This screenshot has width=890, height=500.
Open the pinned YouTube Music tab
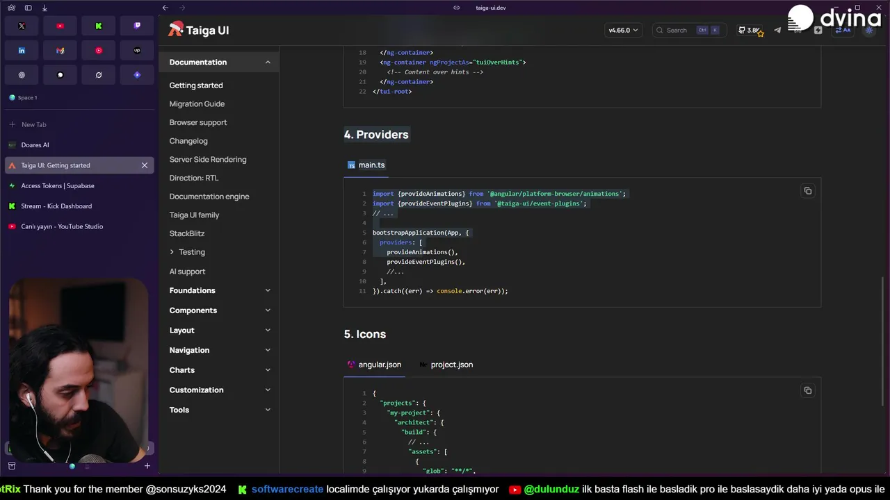click(99, 51)
